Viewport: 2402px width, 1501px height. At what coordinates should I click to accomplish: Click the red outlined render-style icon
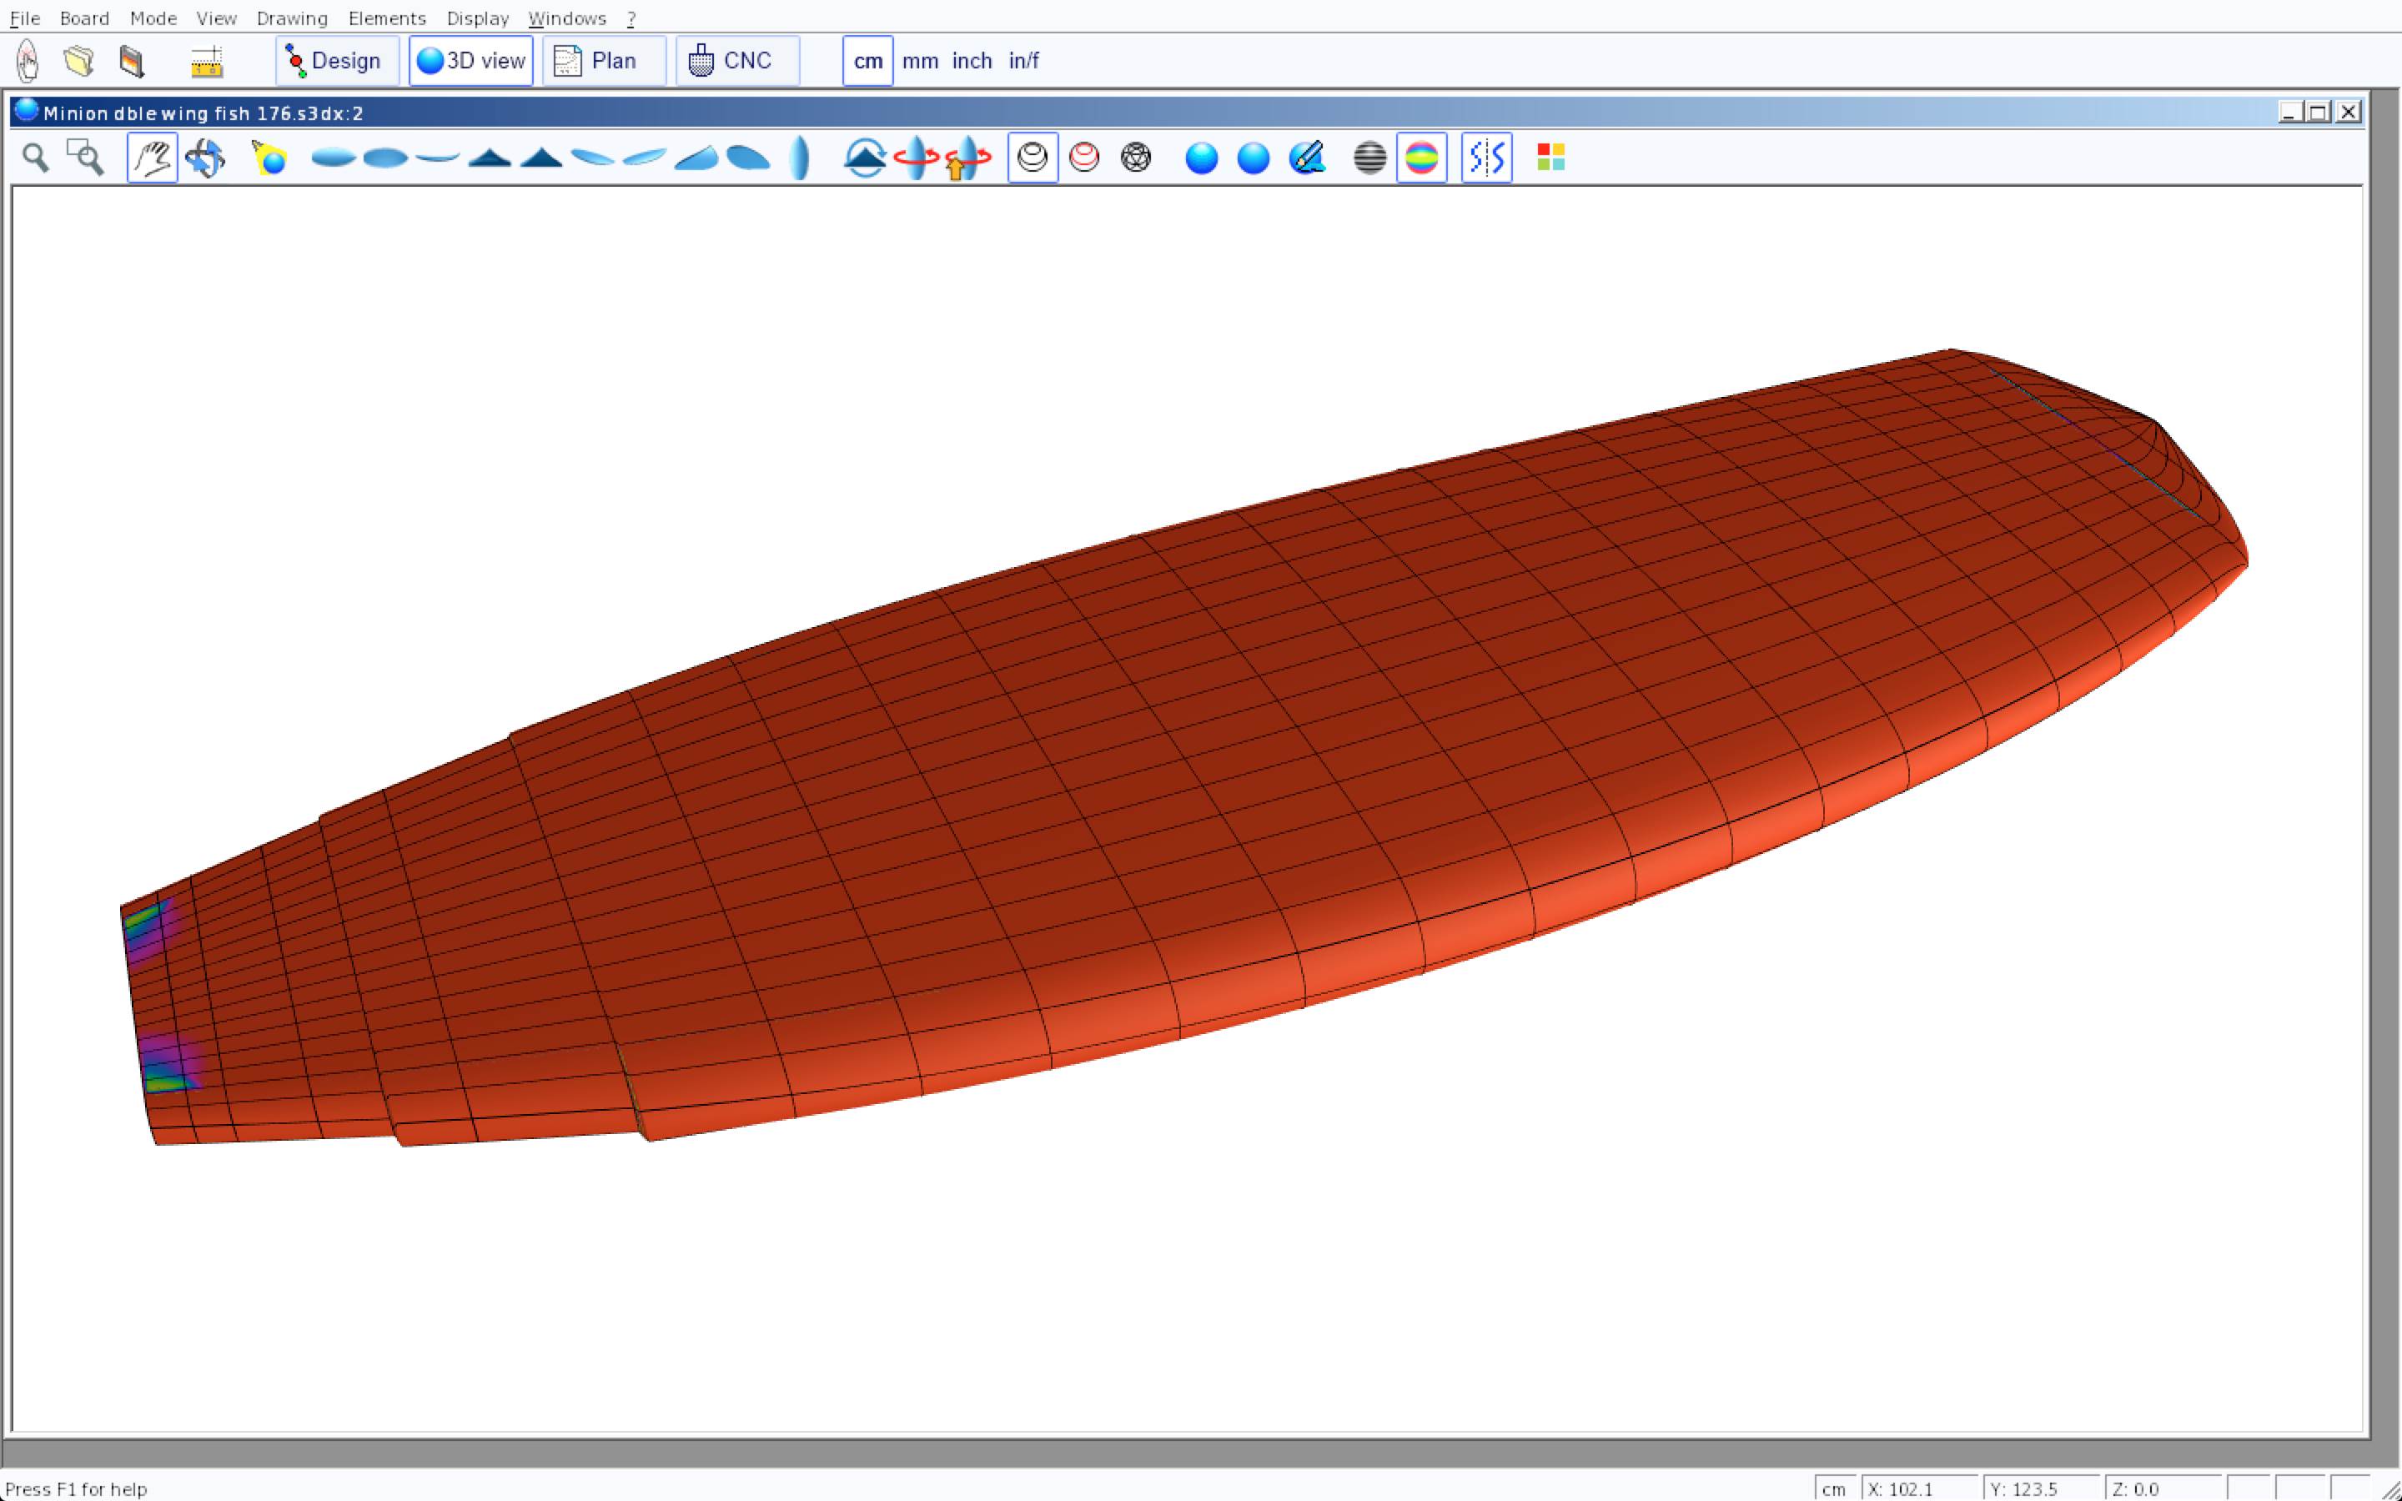pos(1084,158)
